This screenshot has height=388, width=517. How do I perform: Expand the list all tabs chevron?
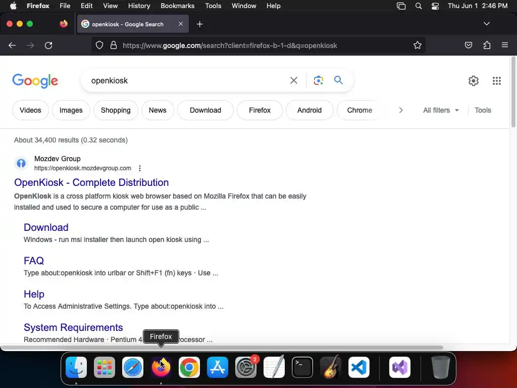[x=486, y=24]
